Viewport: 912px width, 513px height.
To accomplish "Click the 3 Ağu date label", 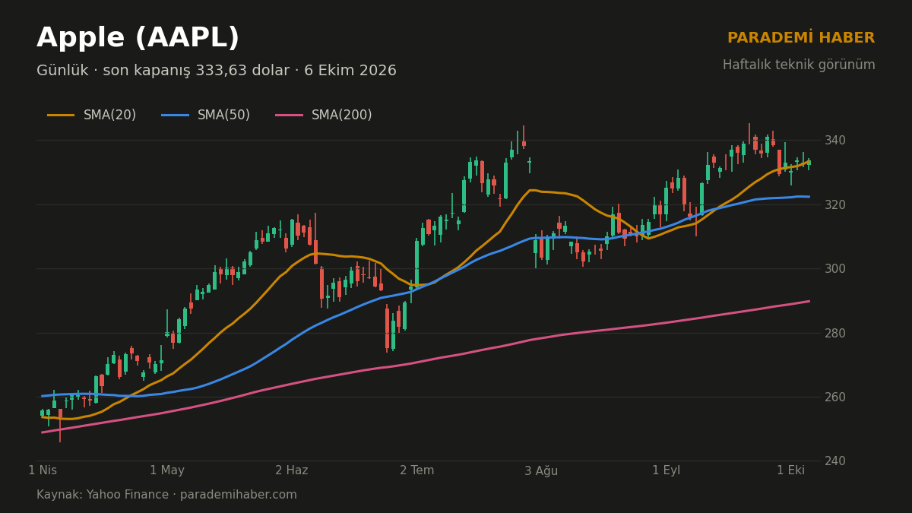I will tap(541, 470).
